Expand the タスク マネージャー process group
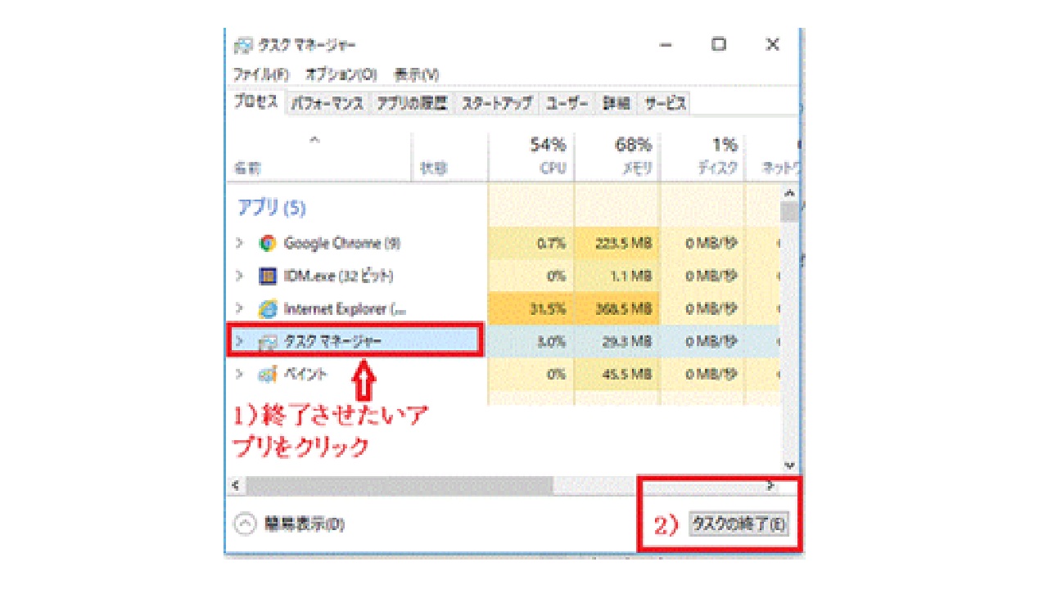 tap(240, 342)
